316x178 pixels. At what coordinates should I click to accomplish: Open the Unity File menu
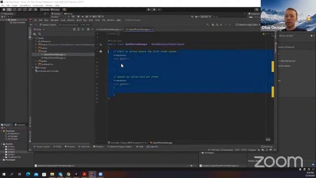pyautogui.click(x=2, y=5)
